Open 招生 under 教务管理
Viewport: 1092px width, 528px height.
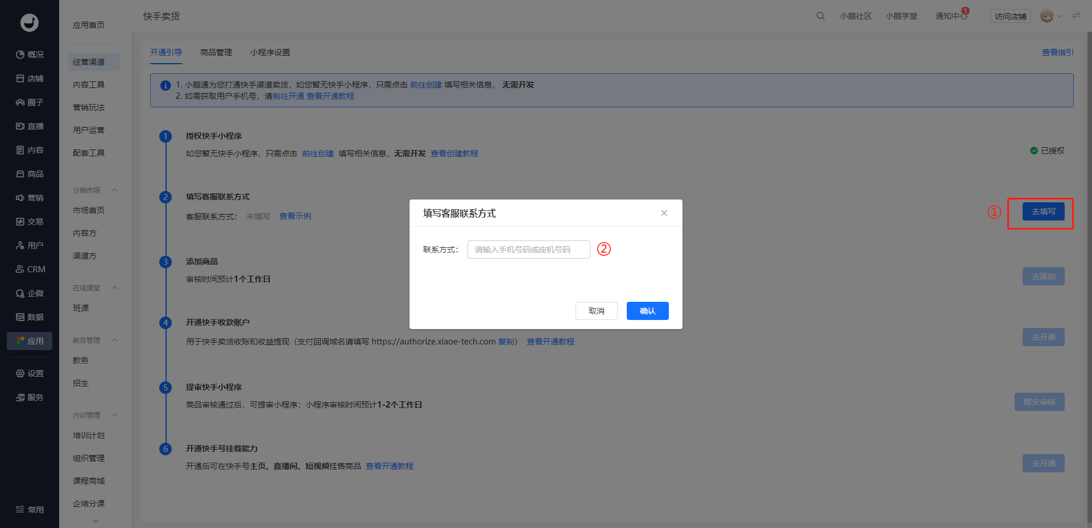click(x=81, y=383)
